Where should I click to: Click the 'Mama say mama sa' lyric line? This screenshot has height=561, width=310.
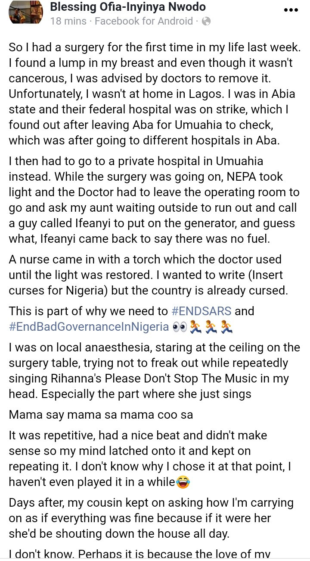[100, 415]
